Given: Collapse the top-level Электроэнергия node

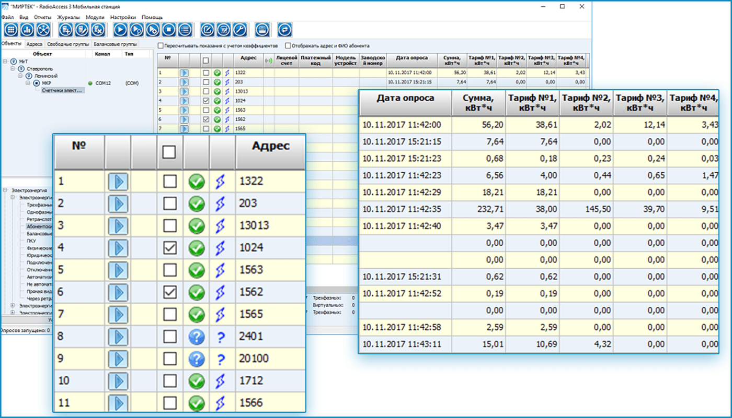Looking at the screenshot, I should 5,190.
